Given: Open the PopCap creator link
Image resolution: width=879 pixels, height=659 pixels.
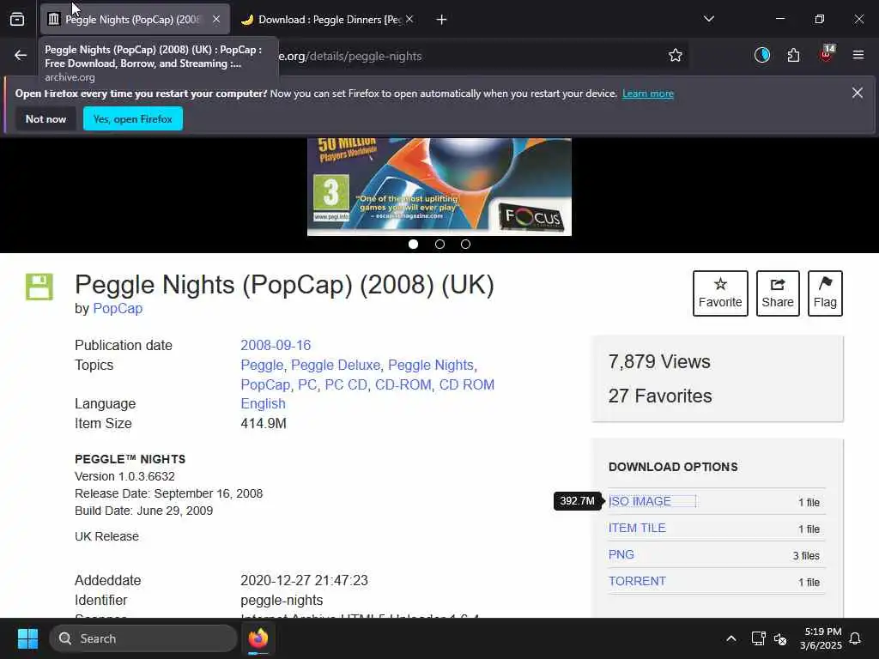Looking at the screenshot, I should [x=118, y=309].
